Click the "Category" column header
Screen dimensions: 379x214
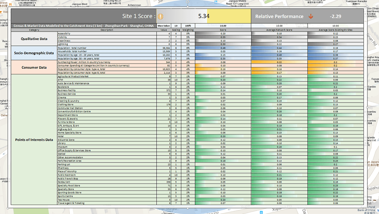[34, 30]
